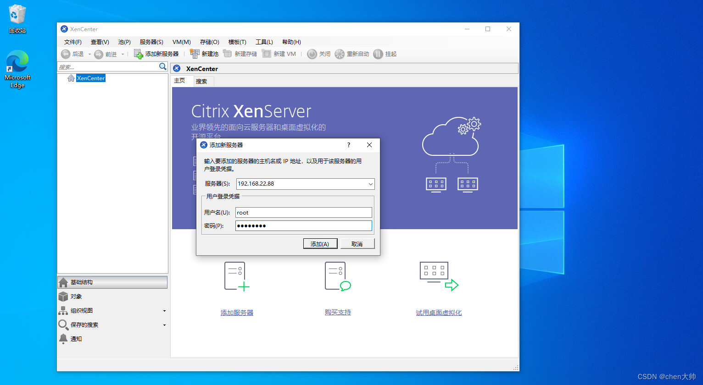Open the View (查看) menu
Viewport: 703px width, 385px height.
pos(100,42)
